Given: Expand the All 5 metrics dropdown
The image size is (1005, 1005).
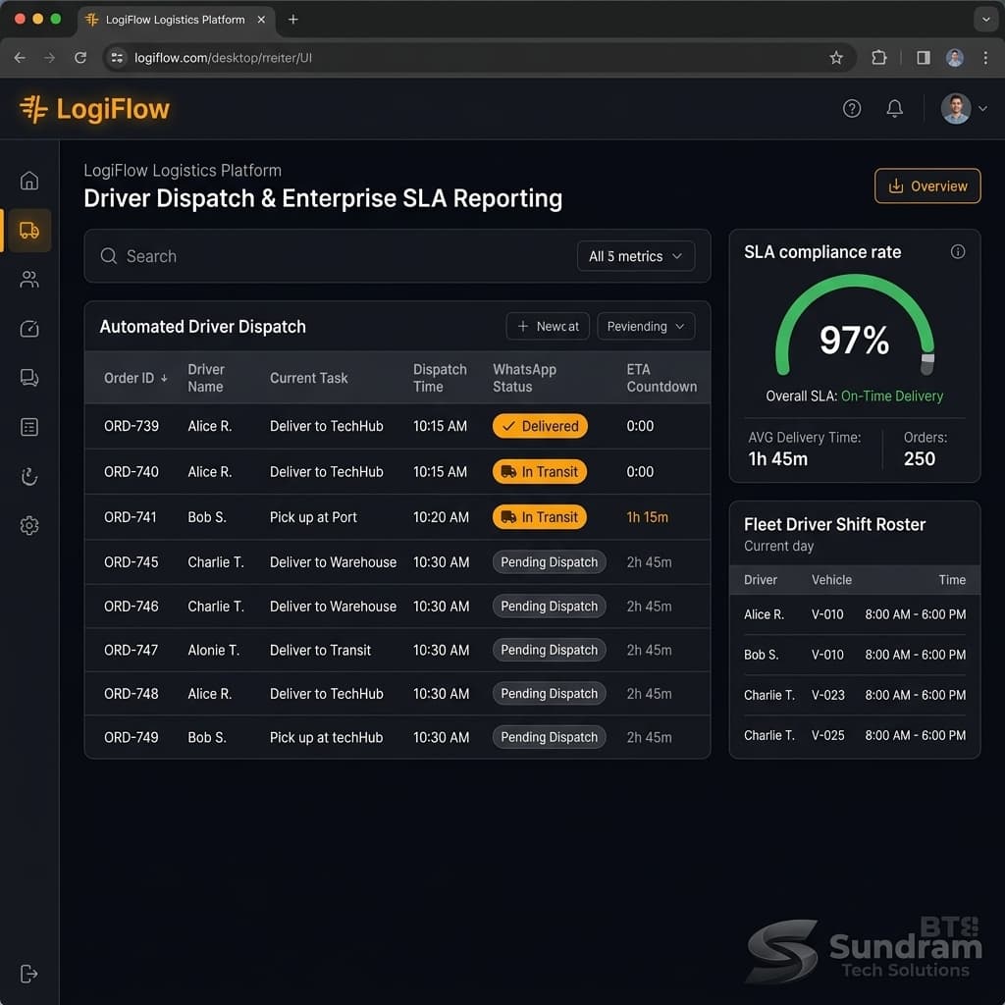Looking at the screenshot, I should pos(636,256).
